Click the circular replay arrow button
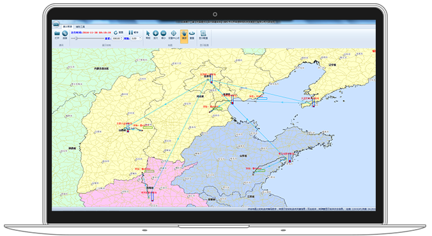Image resolution: width=432 pixels, height=236 pixels. tap(116, 33)
